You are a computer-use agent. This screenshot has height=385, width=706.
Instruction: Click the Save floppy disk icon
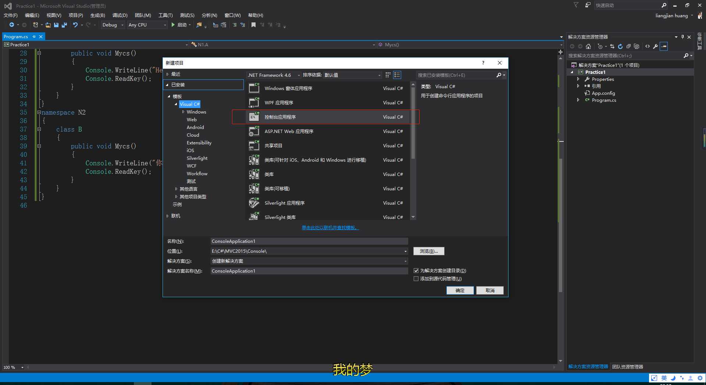coord(56,25)
